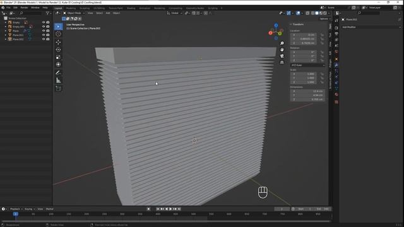Hide Plane.002 object with eye icon
This screenshot has height=227, width=404.
(44, 39)
